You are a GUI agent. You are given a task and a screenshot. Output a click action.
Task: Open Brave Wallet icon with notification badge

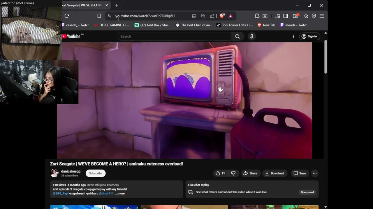[295, 16]
